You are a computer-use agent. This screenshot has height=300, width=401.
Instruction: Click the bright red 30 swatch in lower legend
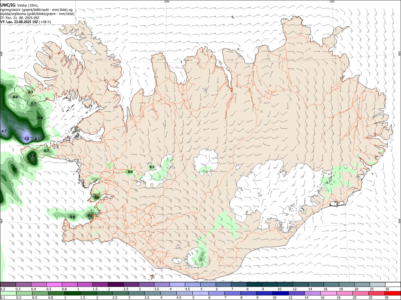pyautogui.click(x=393, y=293)
